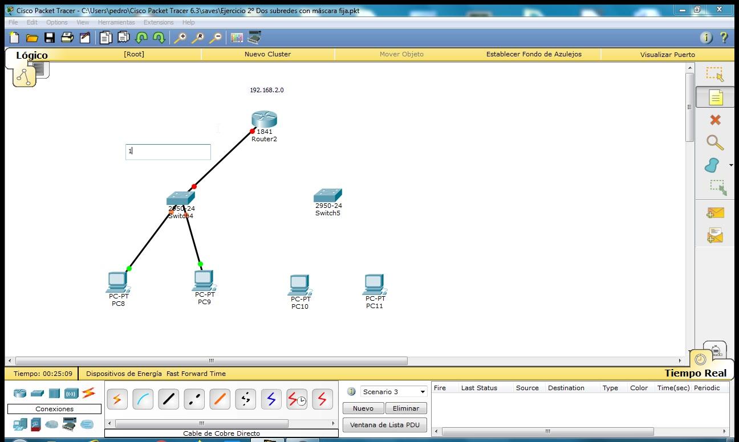Choose the Inspect magnifier tool
This screenshot has width=739, height=442.
(x=714, y=142)
